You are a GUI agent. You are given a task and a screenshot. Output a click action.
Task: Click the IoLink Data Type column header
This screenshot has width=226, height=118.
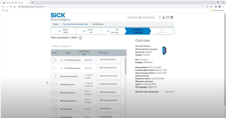pyautogui.click(x=84, y=53)
